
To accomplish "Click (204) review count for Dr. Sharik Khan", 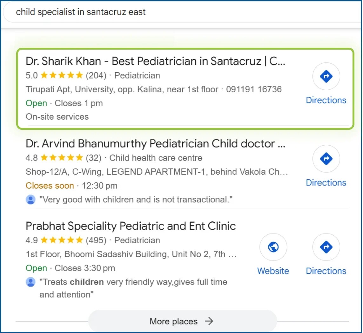I will (x=96, y=76).
